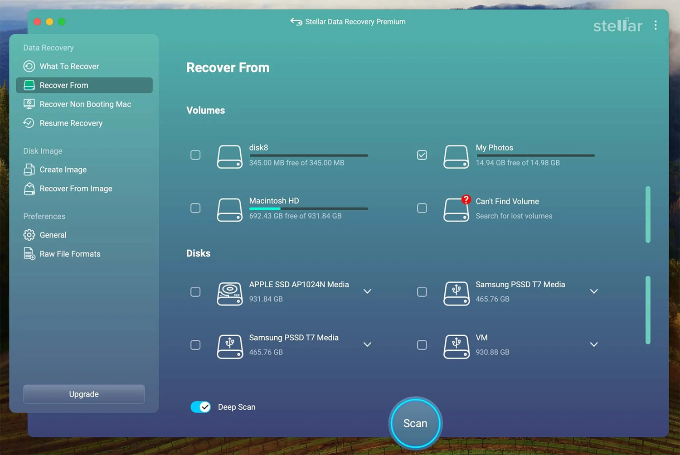Click the disk8 storage usage bar

pyautogui.click(x=309, y=155)
